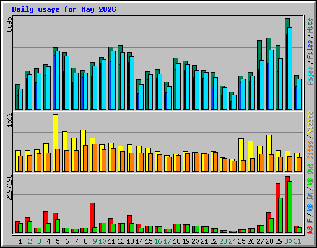Click green weekend day label 9
The height and width of the screenshot is (248, 317).
95,241
